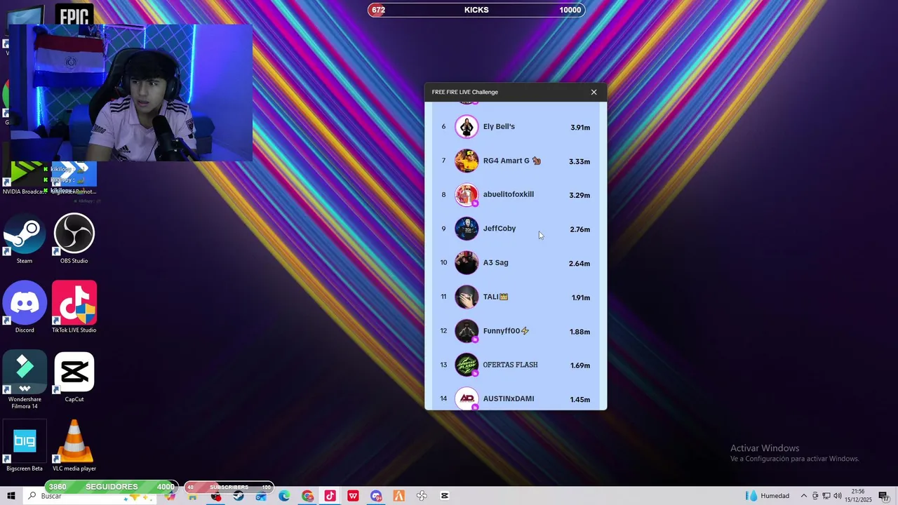Click the SEGUIDORES goal progress bar
The width and height of the screenshot is (898, 505).
tap(111, 487)
